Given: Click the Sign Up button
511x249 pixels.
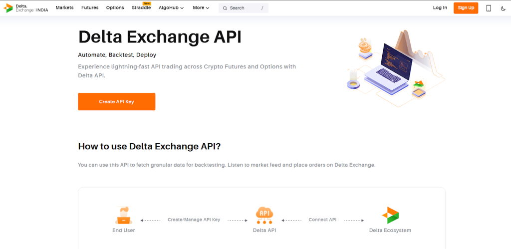Looking at the screenshot, I should click(x=466, y=8).
